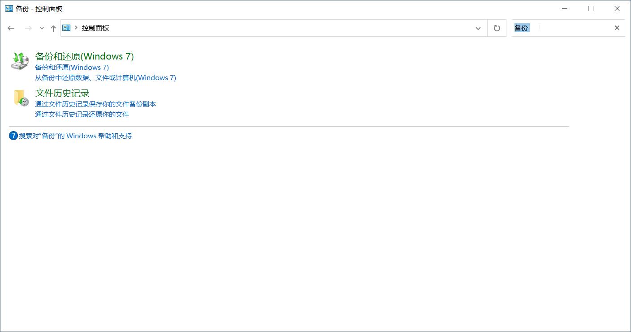
Task: Open the Backup and Restore disk icon
Action: [20, 60]
